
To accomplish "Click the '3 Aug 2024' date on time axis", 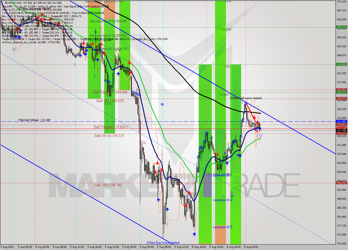I will [x=7, y=247].
